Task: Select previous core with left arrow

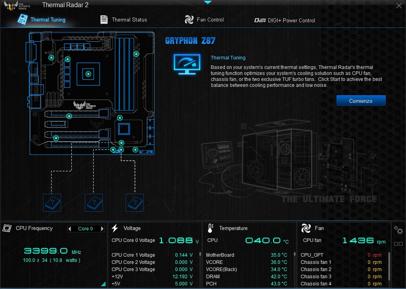Action: pyautogui.click(x=69, y=229)
